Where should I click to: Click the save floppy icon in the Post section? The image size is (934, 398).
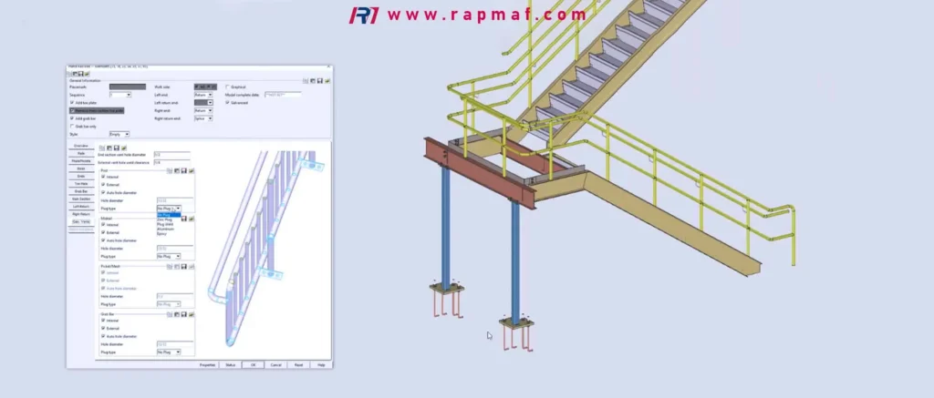(184, 170)
